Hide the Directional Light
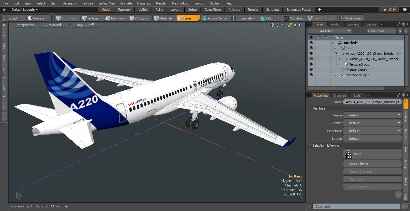The image size is (410, 211). (311, 75)
